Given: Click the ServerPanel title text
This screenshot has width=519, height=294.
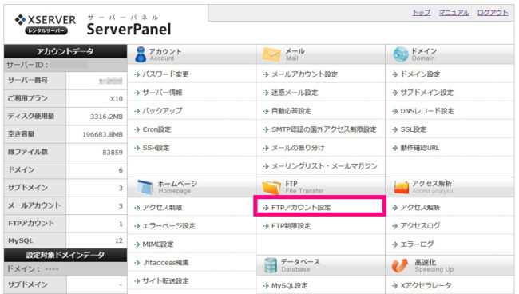Looking at the screenshot, I should click(129, 29).
